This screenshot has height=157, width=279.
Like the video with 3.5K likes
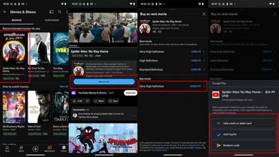(78, 101)
